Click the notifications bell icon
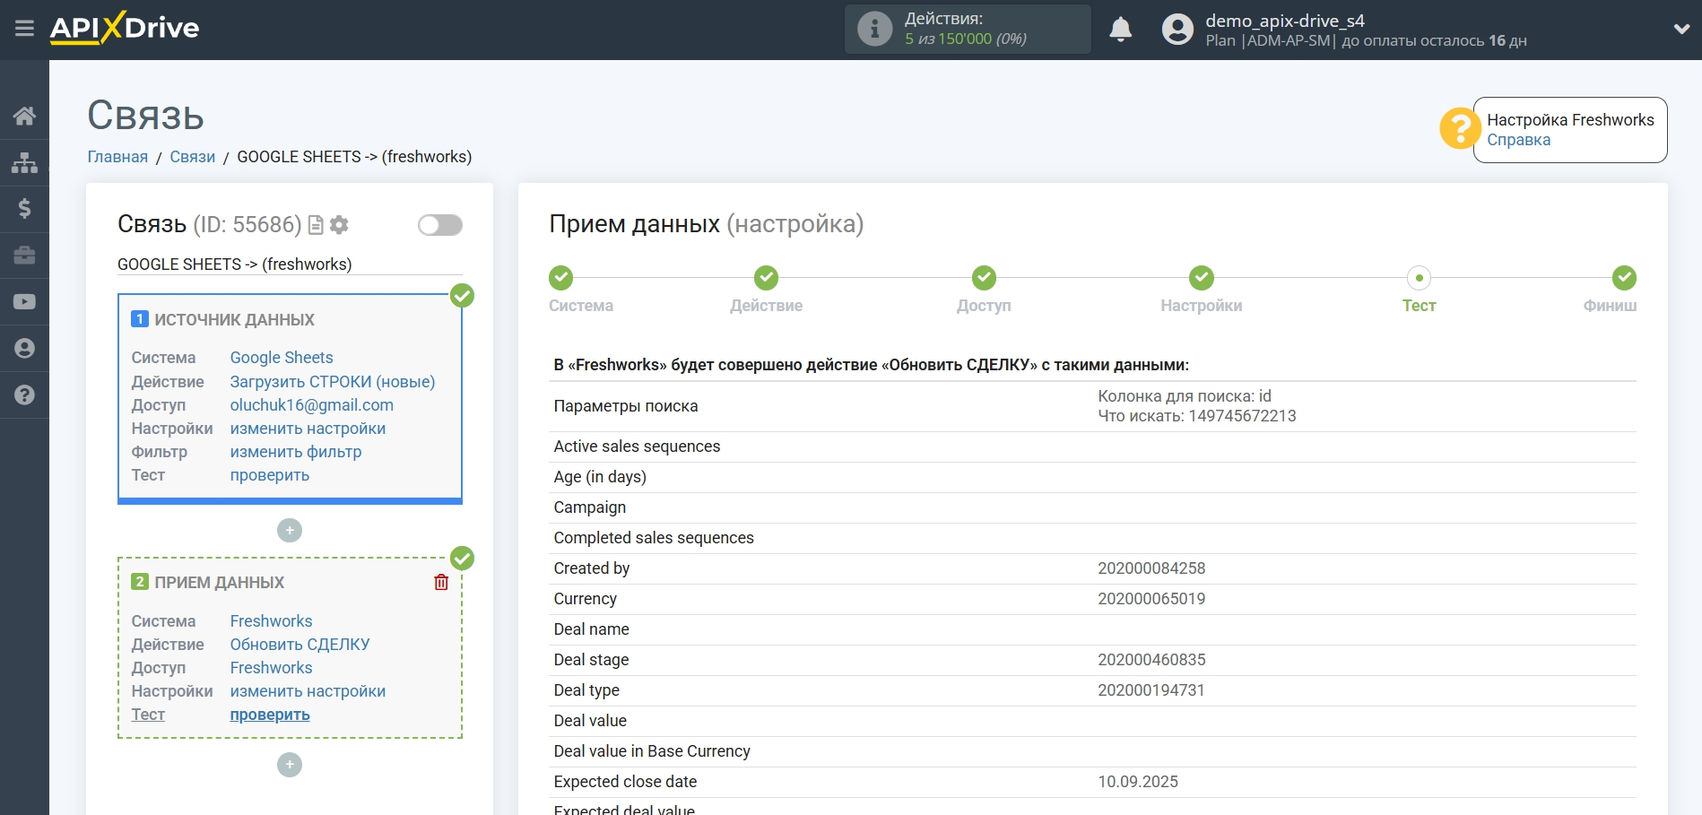Image resolution: width=1702 pixels, height=815 pixels. tap(1120, 30)
